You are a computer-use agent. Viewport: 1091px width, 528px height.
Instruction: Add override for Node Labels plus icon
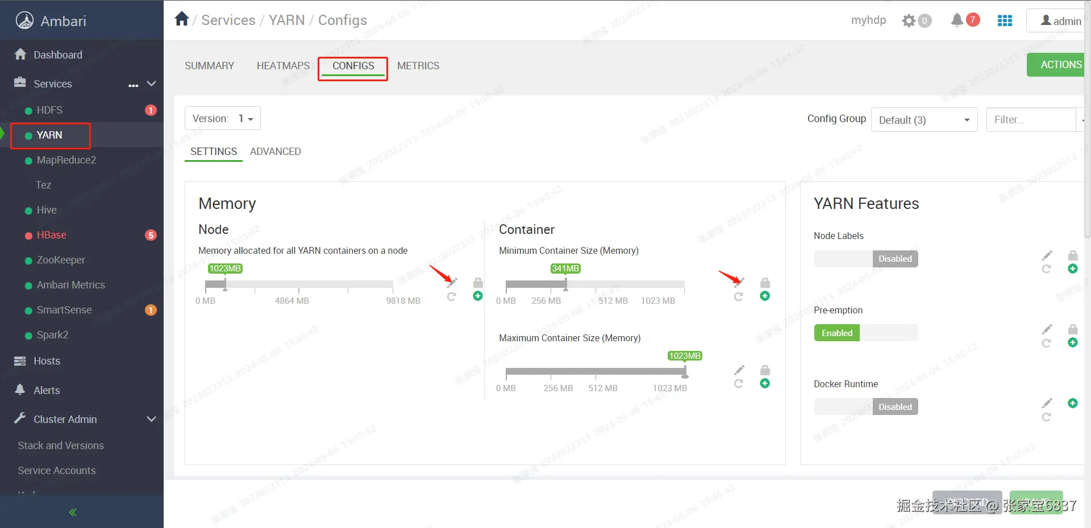click(1073, 269)
